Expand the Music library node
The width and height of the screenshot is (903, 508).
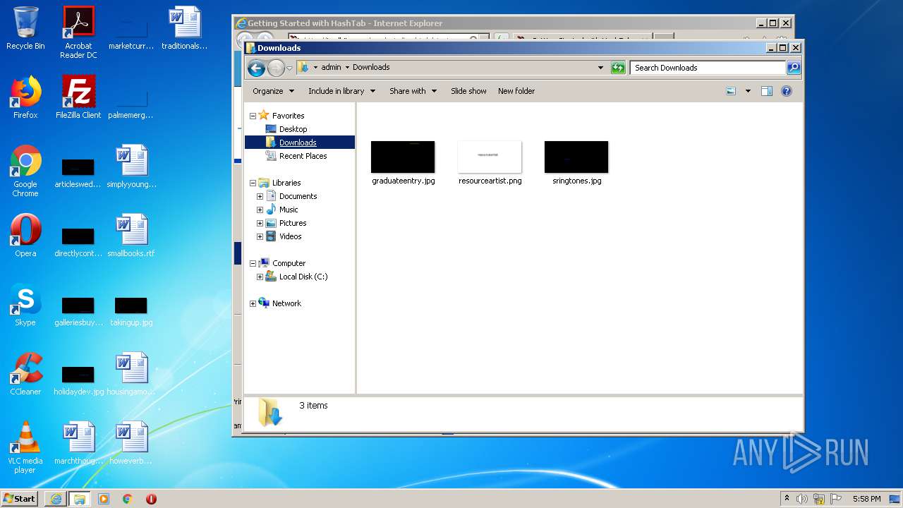260,210
